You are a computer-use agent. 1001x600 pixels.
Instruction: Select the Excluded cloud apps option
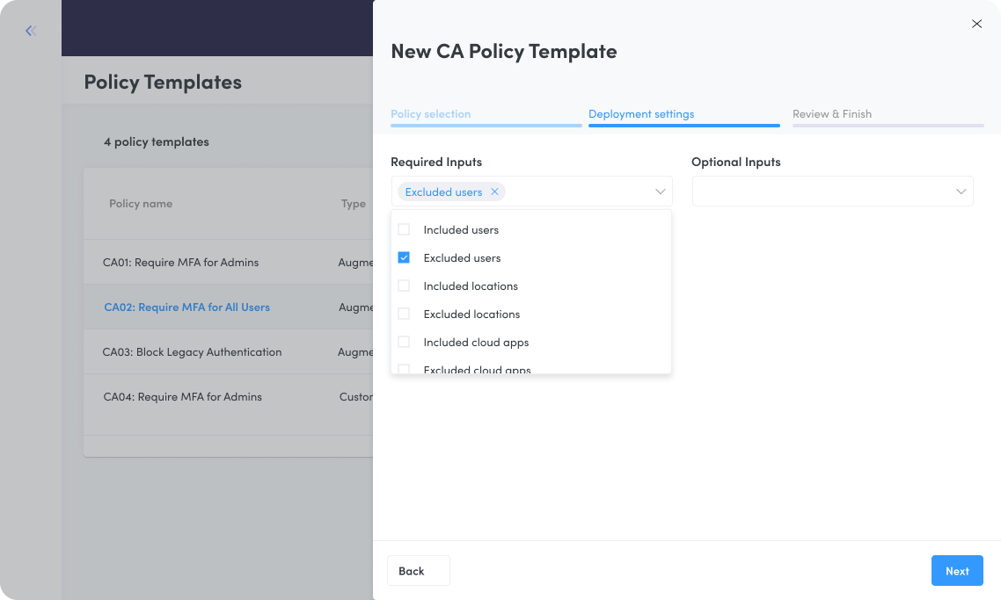(477, 369)
